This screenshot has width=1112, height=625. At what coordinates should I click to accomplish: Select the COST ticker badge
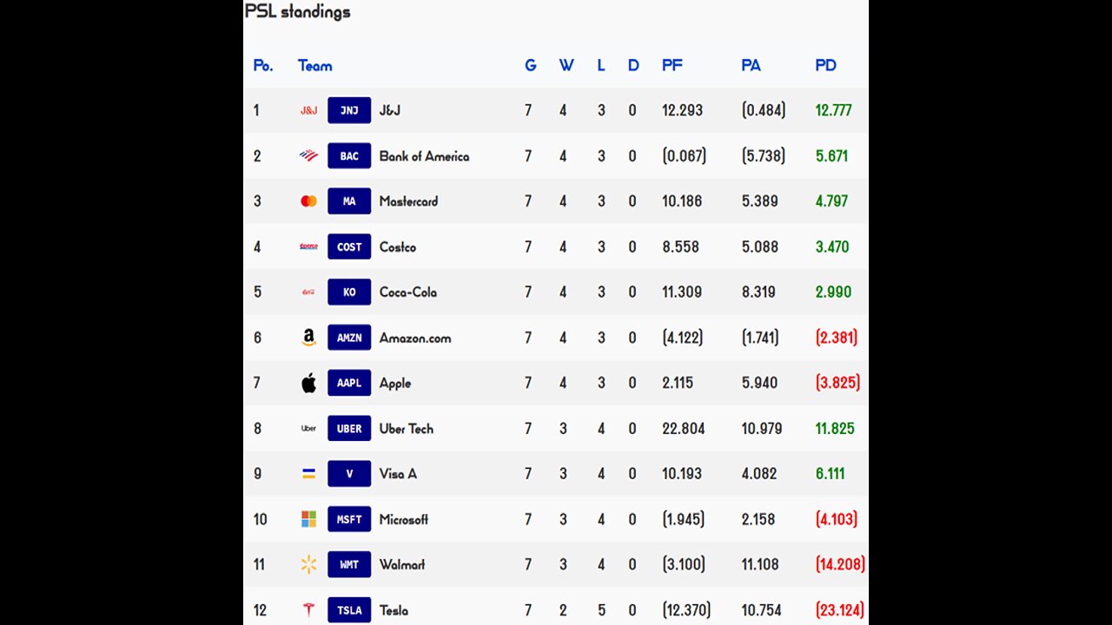pos(349,247)
